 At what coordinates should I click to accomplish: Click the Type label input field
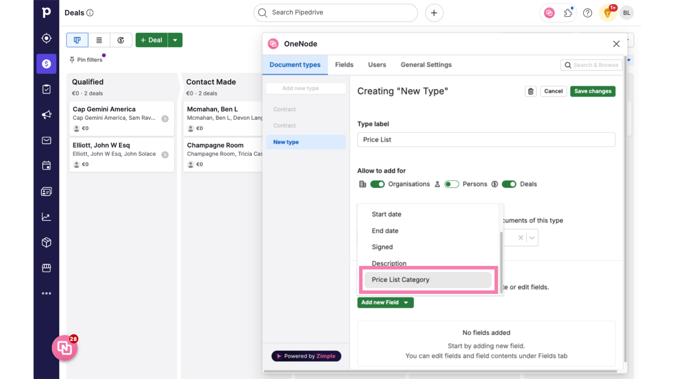click(x=486, y=140)
